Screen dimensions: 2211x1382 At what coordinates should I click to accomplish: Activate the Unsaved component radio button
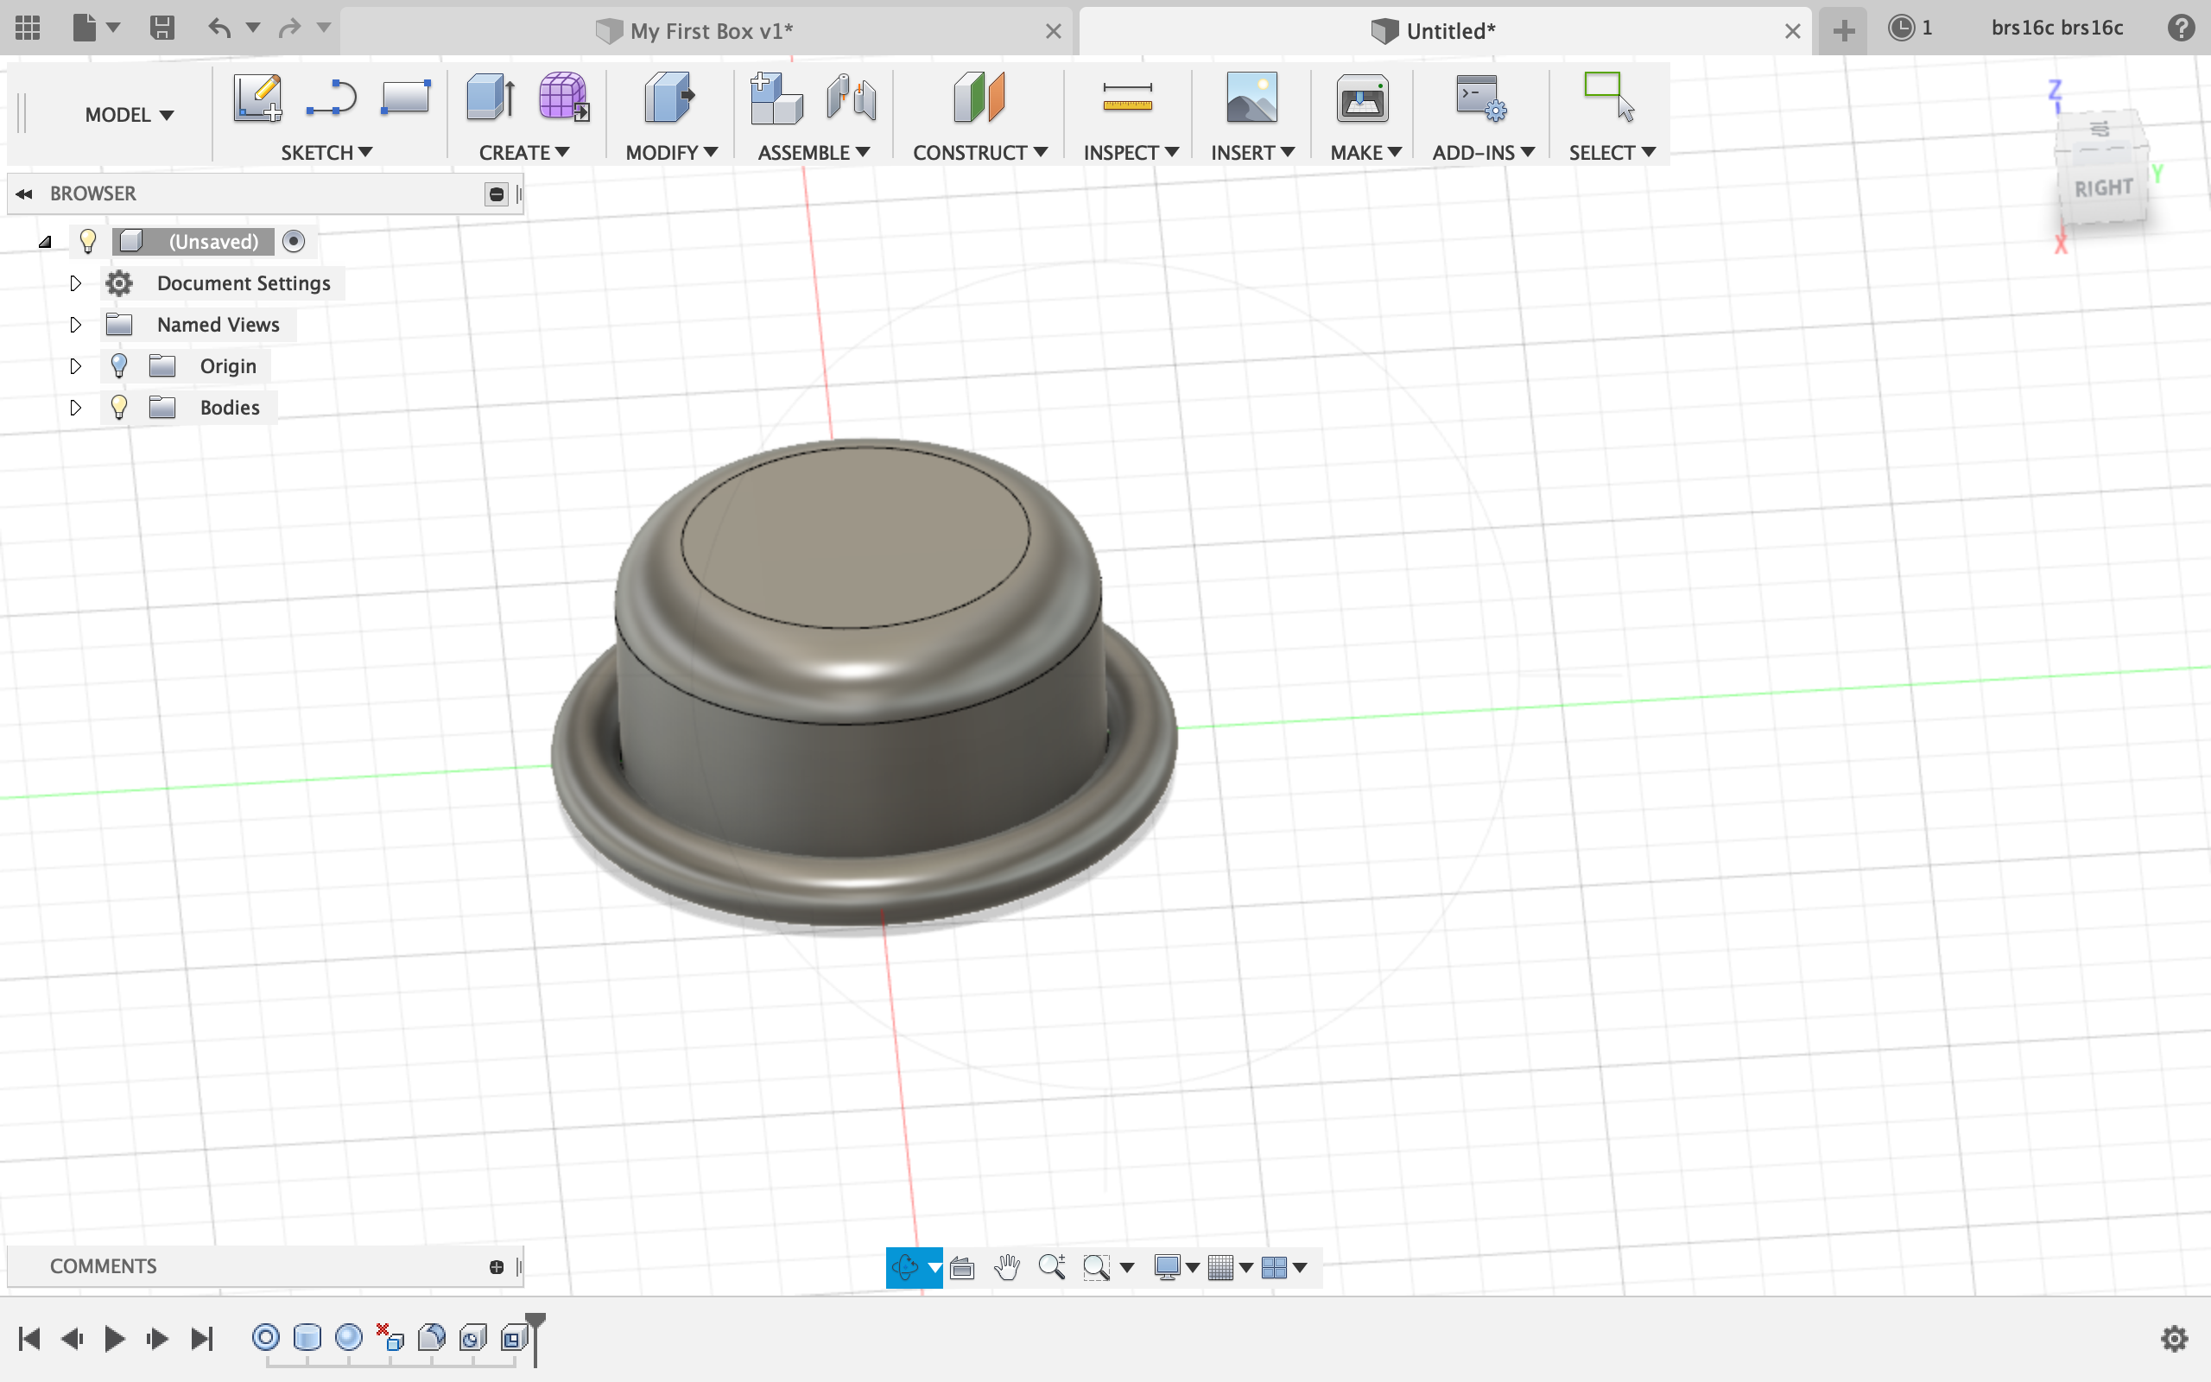click(294, 241)
